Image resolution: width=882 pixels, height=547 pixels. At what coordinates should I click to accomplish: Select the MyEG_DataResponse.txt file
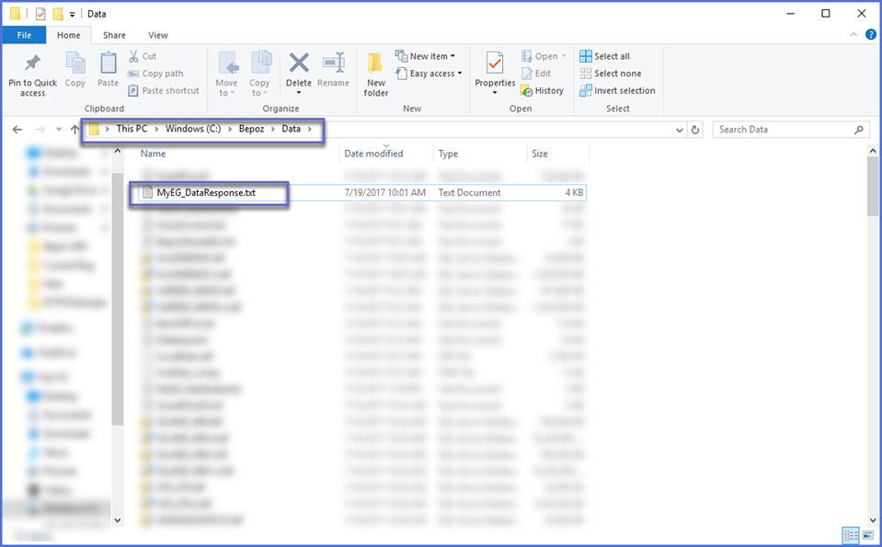[x=206, y=193]
